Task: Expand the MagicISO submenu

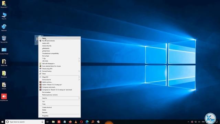Action: [x=59, y=77]
